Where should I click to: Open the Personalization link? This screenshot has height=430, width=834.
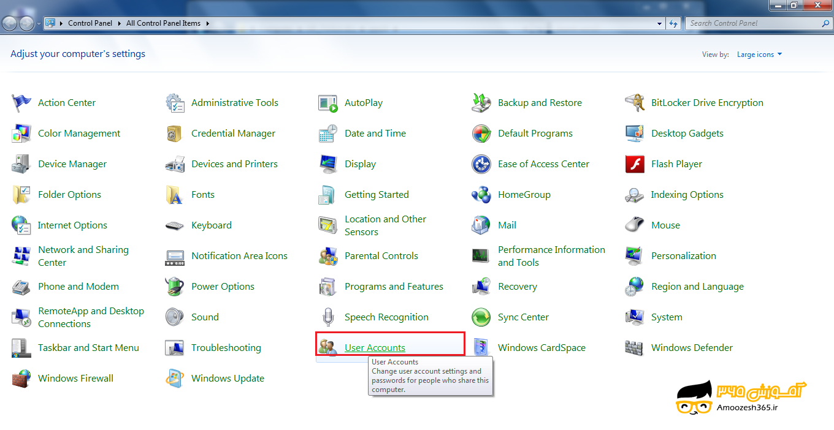click(x=684, y=256)
